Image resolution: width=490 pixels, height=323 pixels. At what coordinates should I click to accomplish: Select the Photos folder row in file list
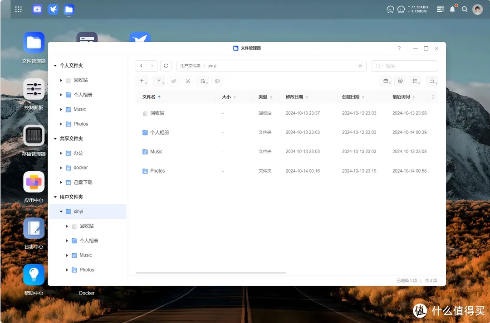coord(157,171)
